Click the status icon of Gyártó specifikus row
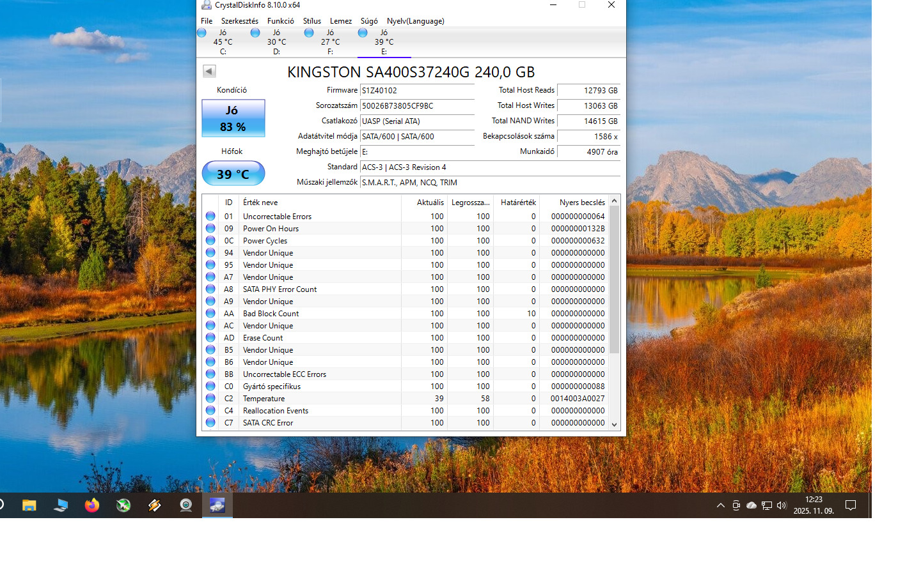Image resolution: width=921 pixels, height=575 pixels. pyautogui.click(x=210, y=387)
